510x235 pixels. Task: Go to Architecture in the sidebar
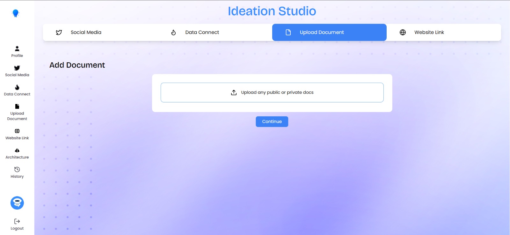pos(17,150)
